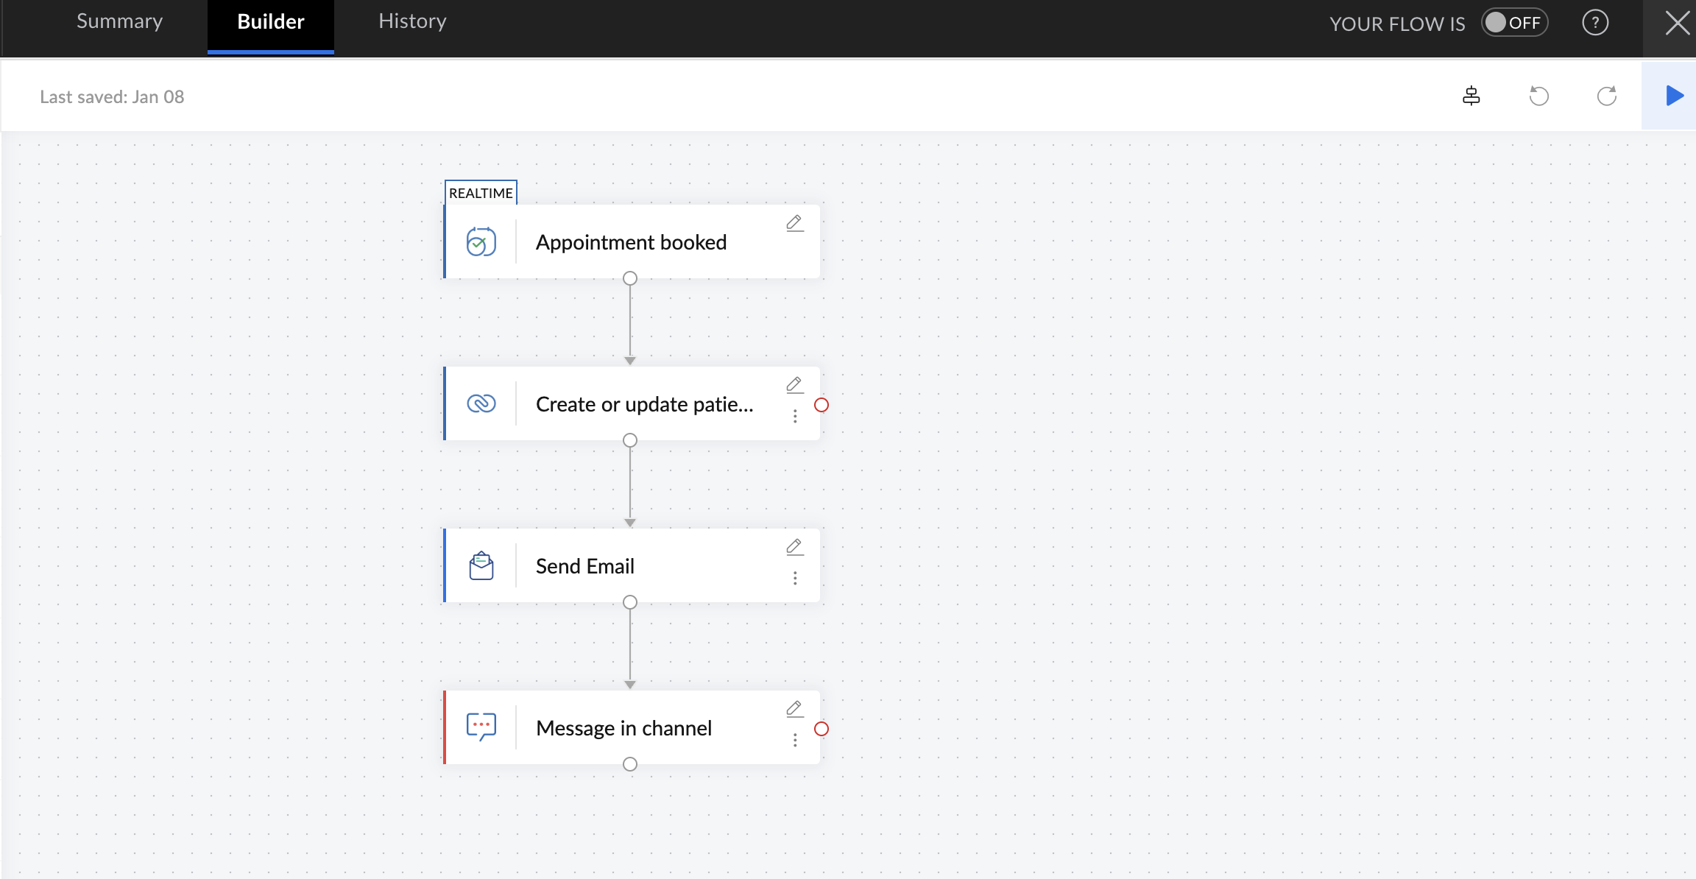Click the auto-align layout icon
Viewport: 1696px width, 879px height.
click(x=1471, y=96)
